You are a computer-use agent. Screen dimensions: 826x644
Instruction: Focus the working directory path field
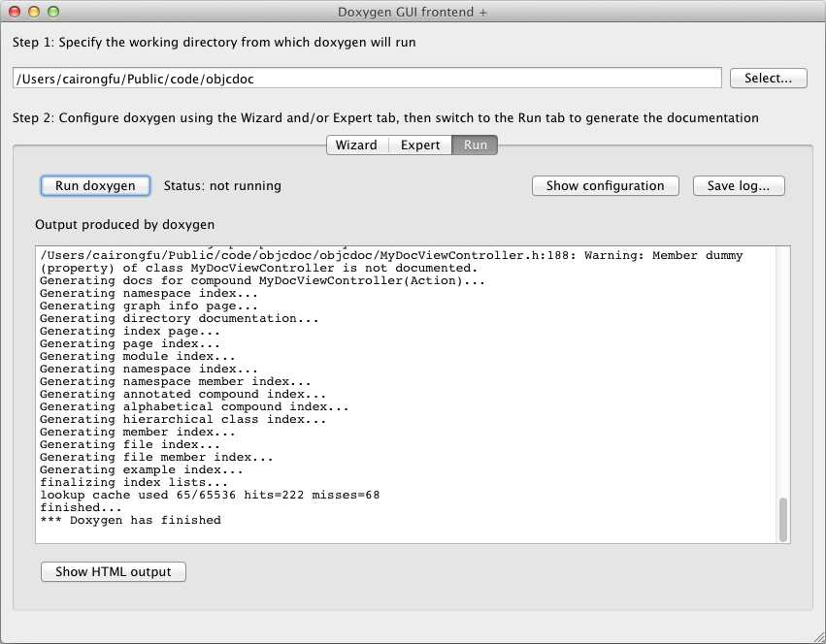[367, 78]
